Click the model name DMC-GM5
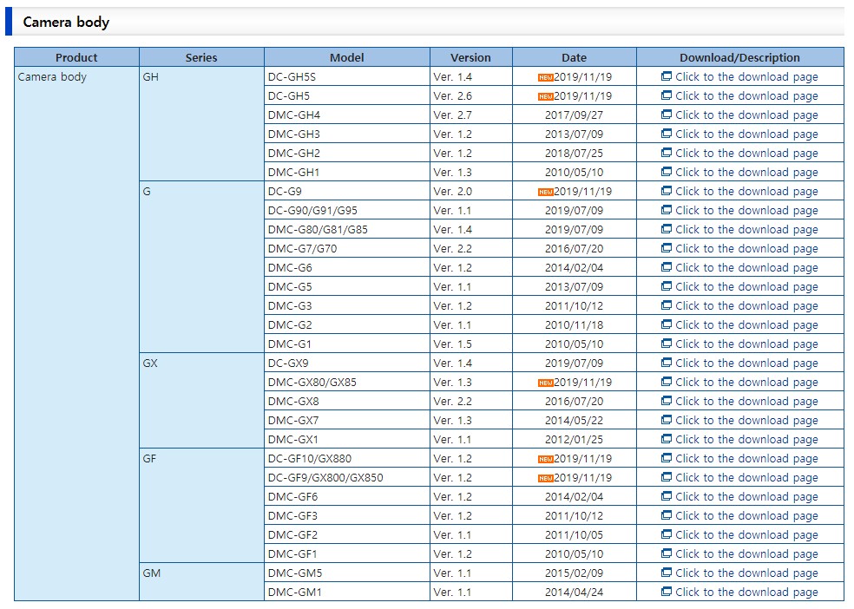854x609 pixels. 295,573
